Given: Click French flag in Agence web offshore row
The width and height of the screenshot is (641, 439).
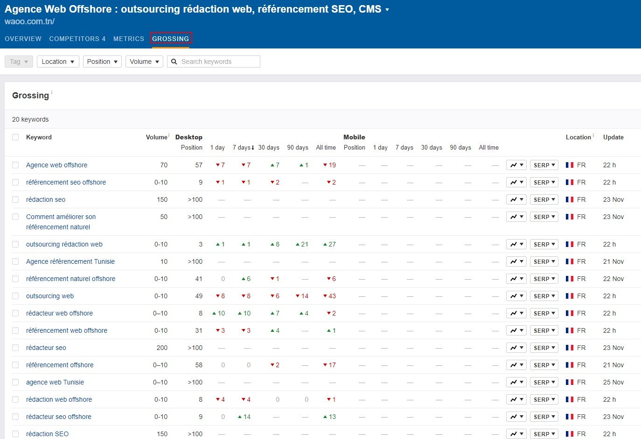Looking at the screenshot, I should point(570,165).
